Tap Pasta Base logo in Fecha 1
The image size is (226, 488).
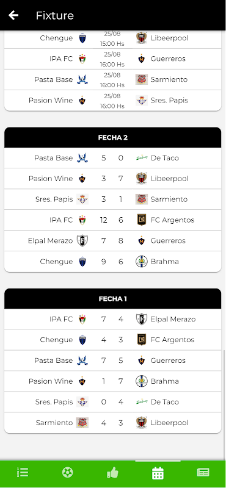pos(82,361)
